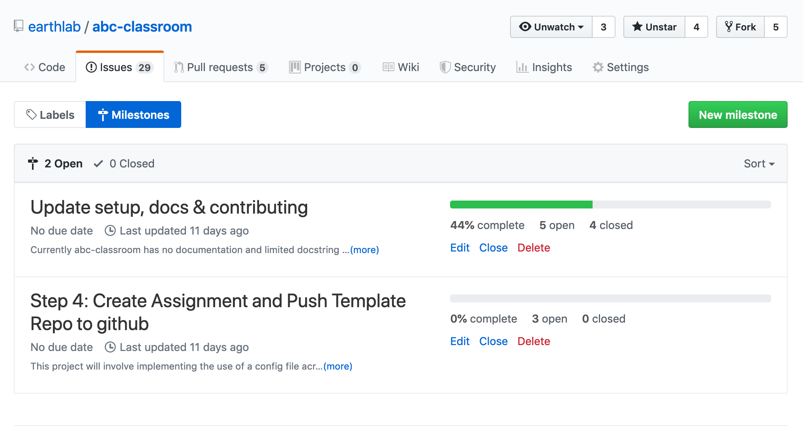This screenshot has height=428, width=803.
Task: Click the Wiki book icon
Action: point(388,68)
